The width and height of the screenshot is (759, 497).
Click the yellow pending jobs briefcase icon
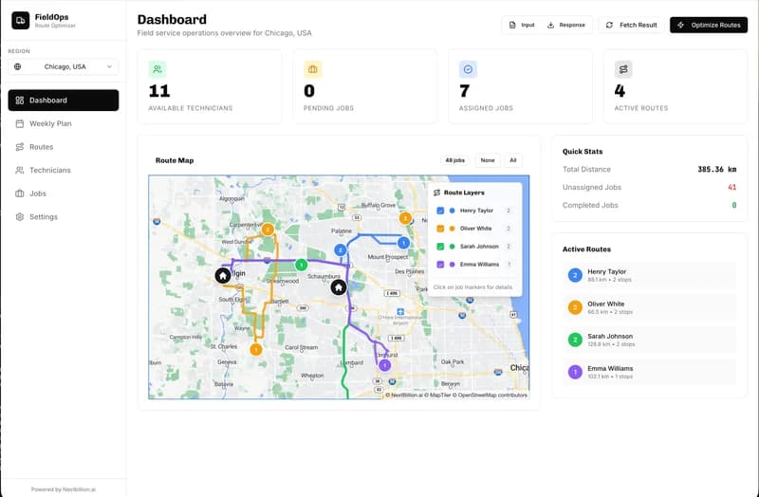(x=312, y=69)
